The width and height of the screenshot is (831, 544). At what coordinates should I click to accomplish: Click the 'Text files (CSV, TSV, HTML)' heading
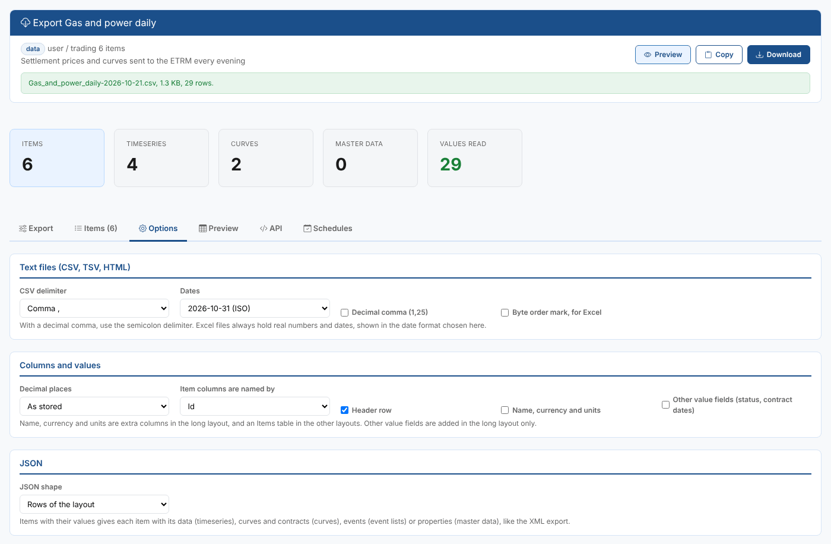(75, 267)
